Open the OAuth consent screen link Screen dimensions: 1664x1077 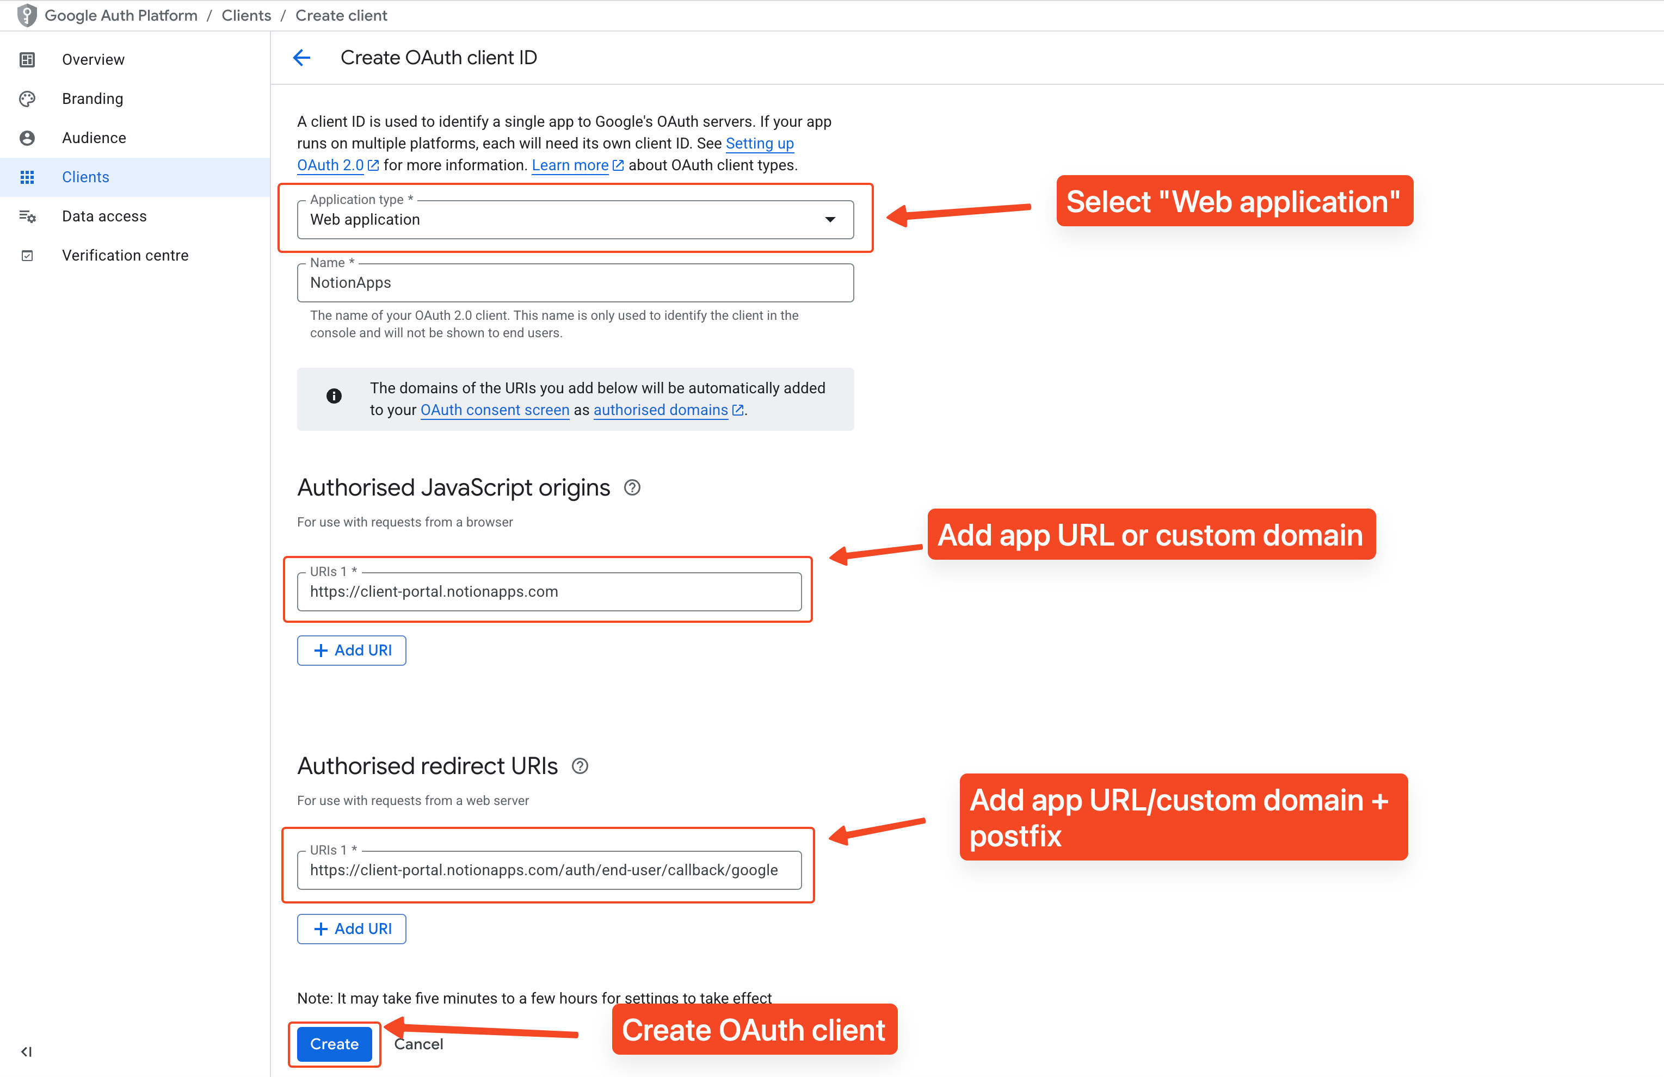494,410
